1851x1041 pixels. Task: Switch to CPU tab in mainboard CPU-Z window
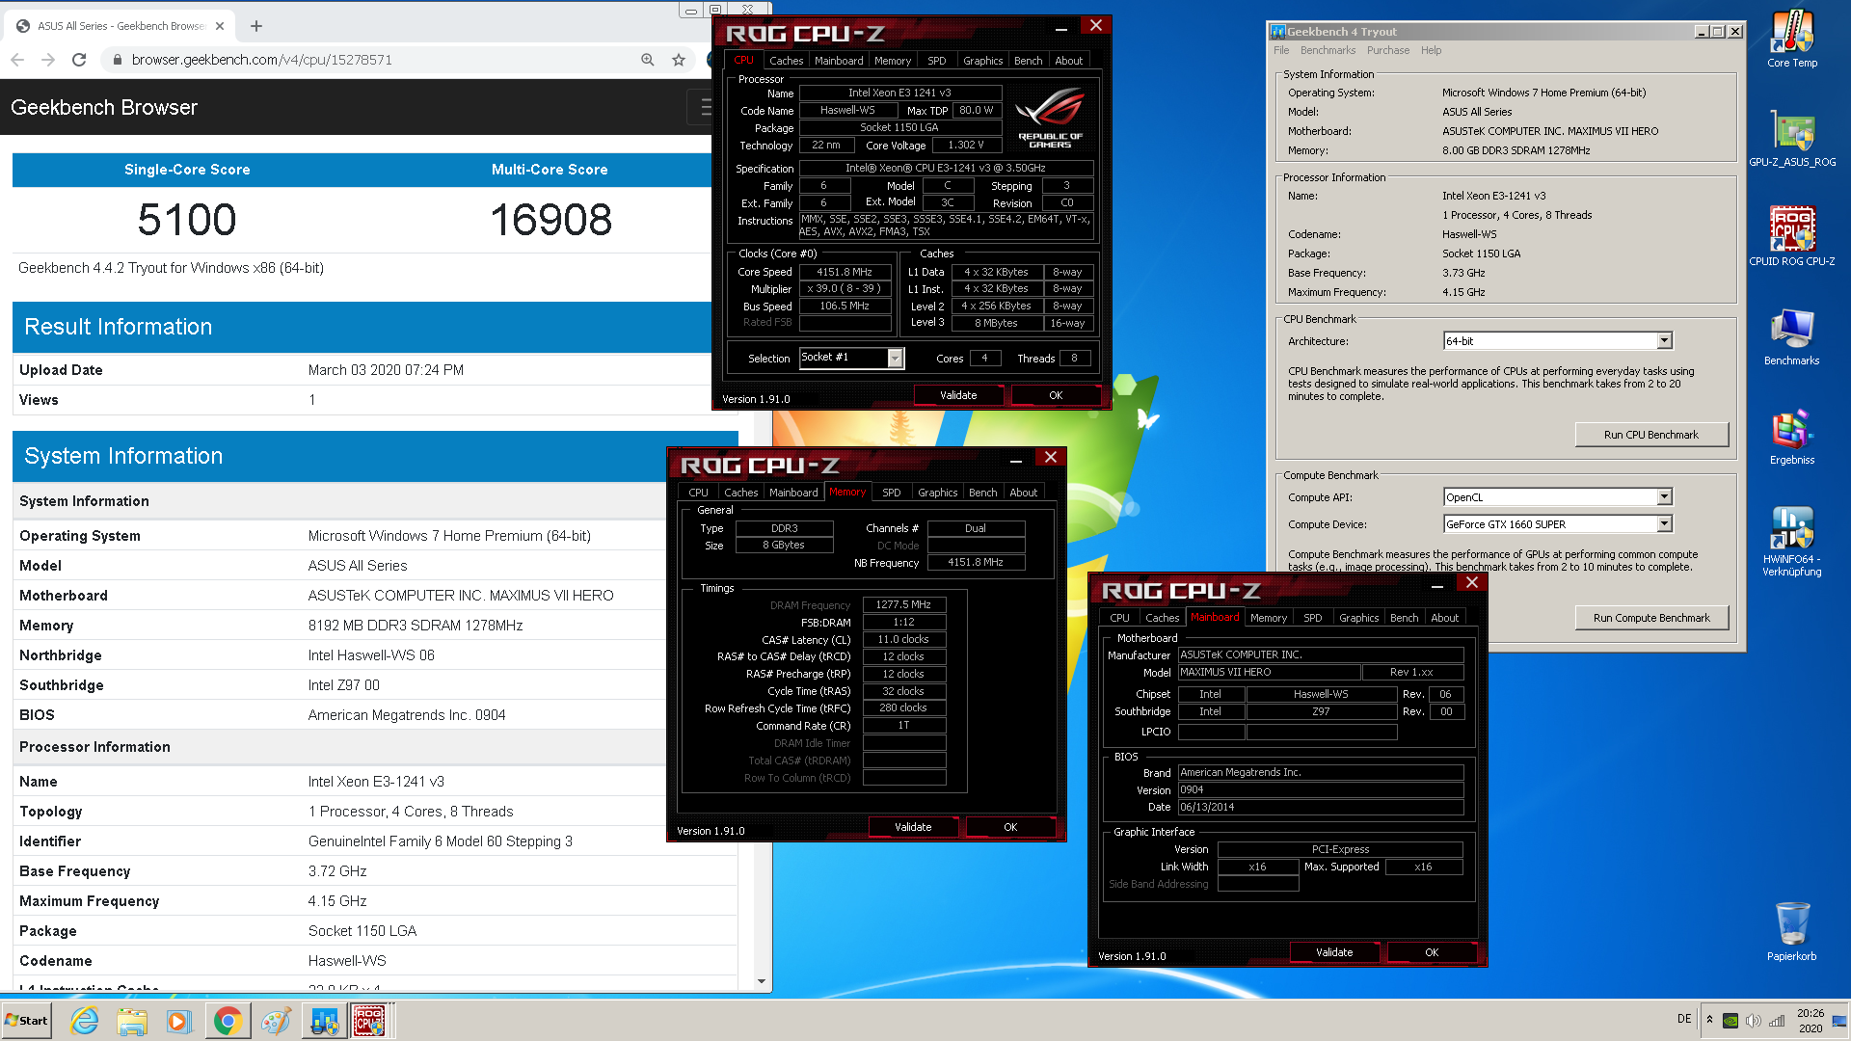1119,618
